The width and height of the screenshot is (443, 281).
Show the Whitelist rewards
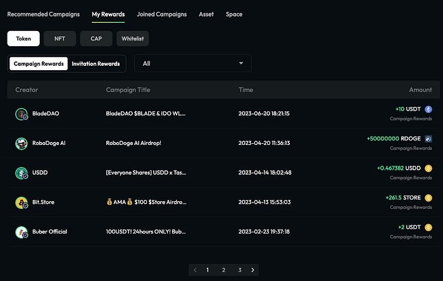click(x=132, y=39)
